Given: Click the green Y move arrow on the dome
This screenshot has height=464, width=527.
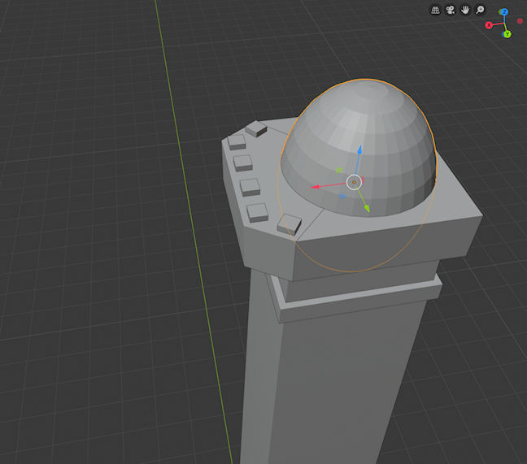Looking at the screenshot, I should [x=367, y=209].
